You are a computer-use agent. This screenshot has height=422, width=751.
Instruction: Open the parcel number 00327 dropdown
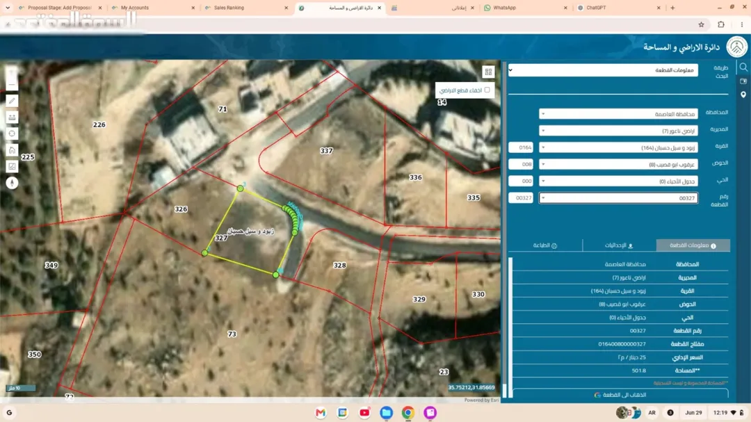tap(618, 198)
